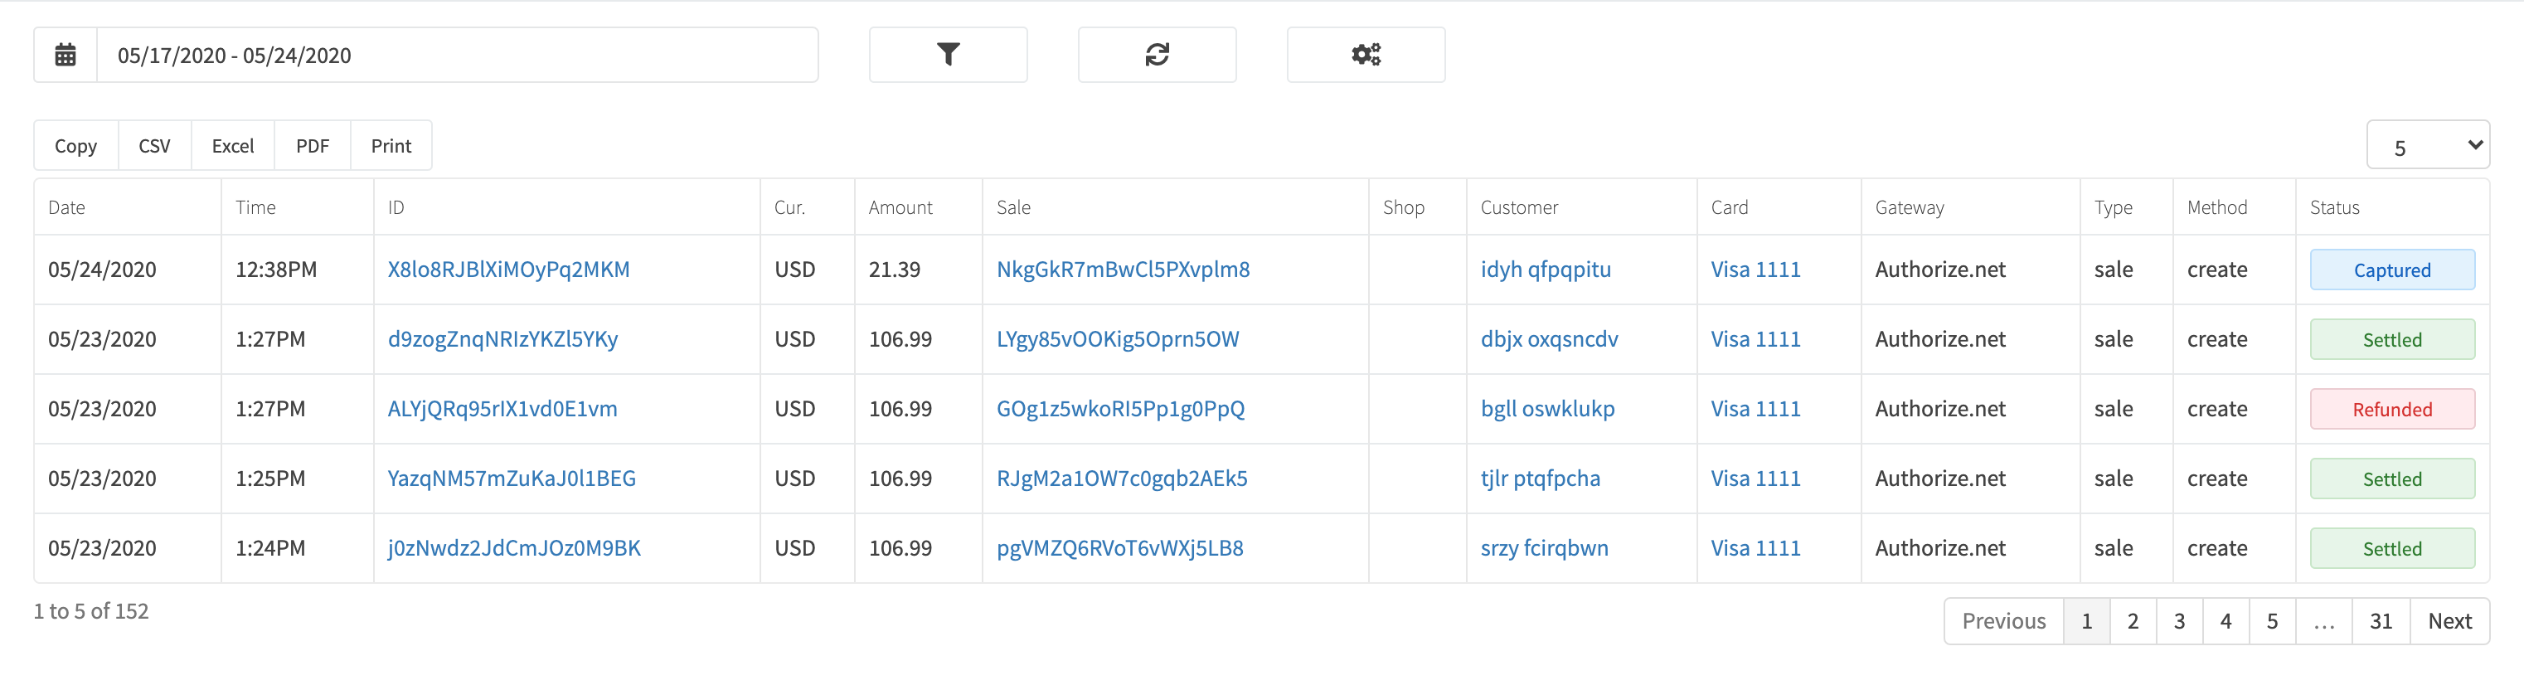Open Visa 1111 card in 1:25PM row

(1755, 479)
